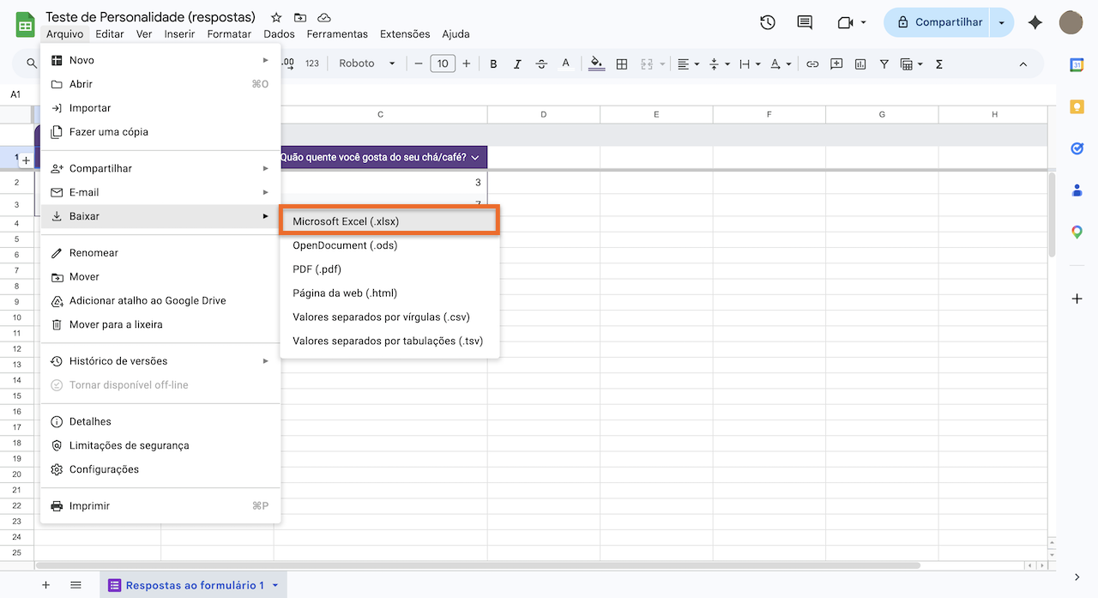Open the Extensões menu
1098x598 pixels.
click(405, 34)
